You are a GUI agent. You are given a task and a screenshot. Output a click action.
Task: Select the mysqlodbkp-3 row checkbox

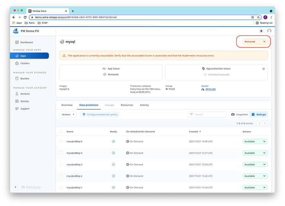coord(61,164)
